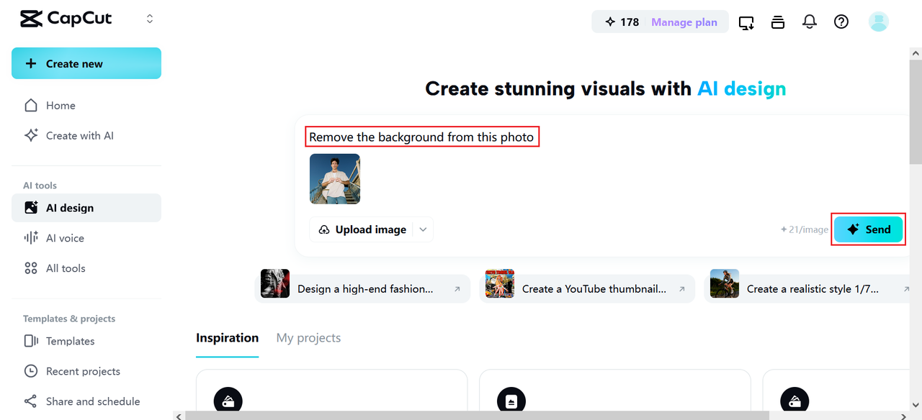Screen dimensions: 922x420
Task: Open the 178 credits indicator
Action: point(622,22)
